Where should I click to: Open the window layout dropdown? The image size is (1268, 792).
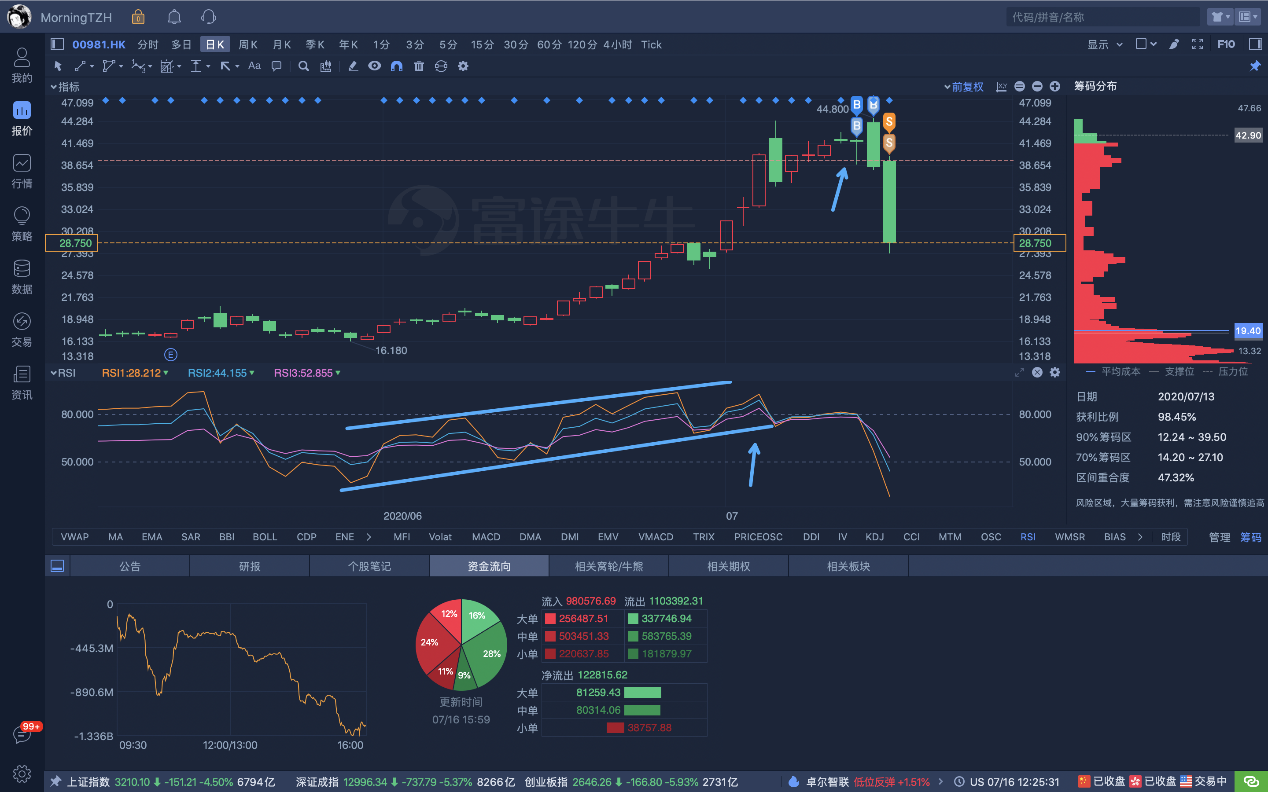[1248, 17]
